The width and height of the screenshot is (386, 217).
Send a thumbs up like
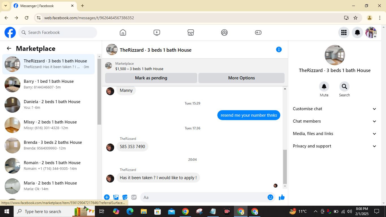click(282, 197)
